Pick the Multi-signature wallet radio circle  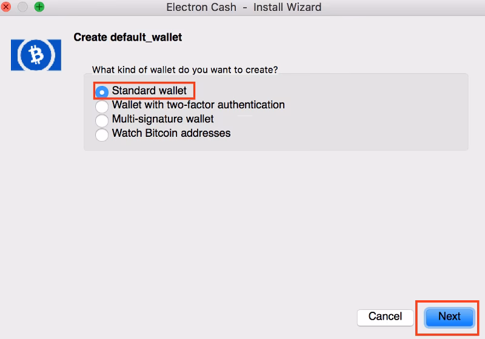point(102,120)
